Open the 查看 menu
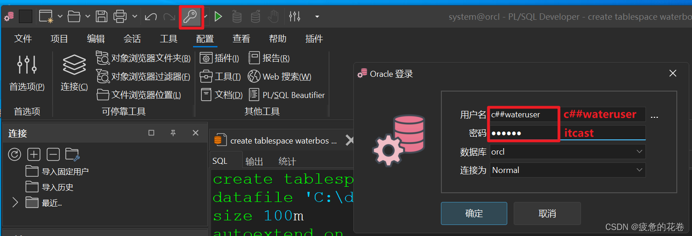Image resolution: width=692 pixels, height=236 pixels. 241,39
